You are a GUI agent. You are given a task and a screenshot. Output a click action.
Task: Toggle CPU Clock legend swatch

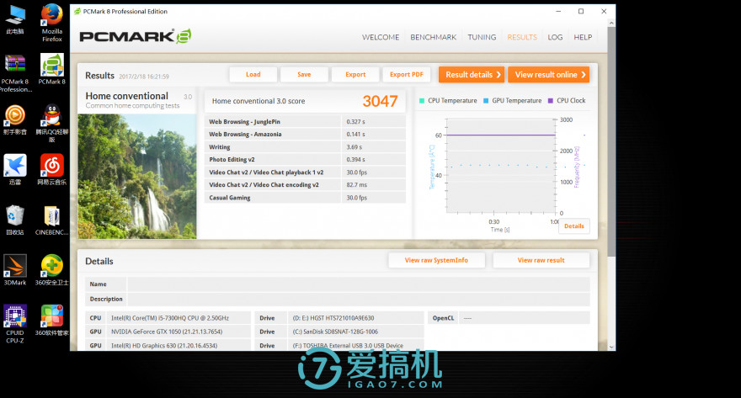550,101
